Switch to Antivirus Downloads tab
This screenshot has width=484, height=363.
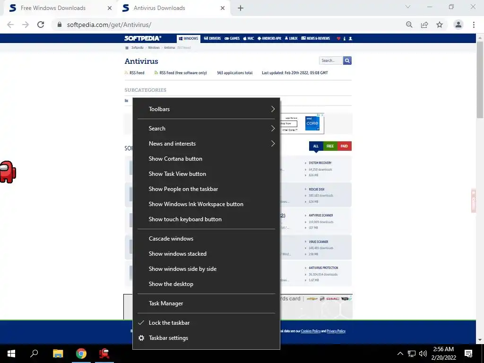click(x=173, y=8)
